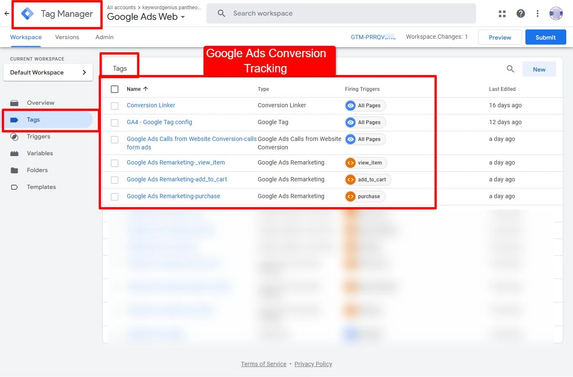Viewport: 573px width, 377px height.
Task: Check the GA4 - Google Tag config checkbox
Action: (115, 123)
